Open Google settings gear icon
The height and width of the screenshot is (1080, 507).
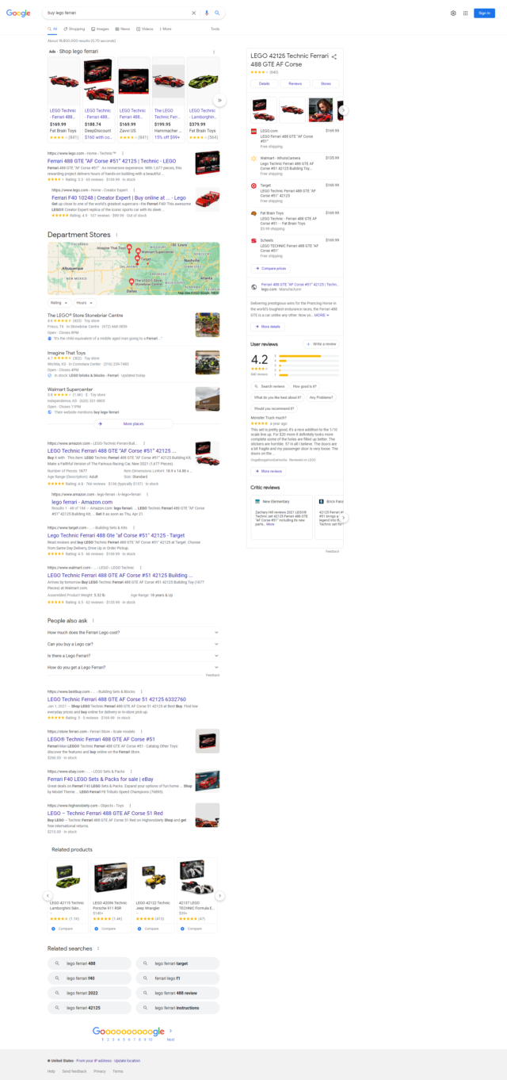453,13
